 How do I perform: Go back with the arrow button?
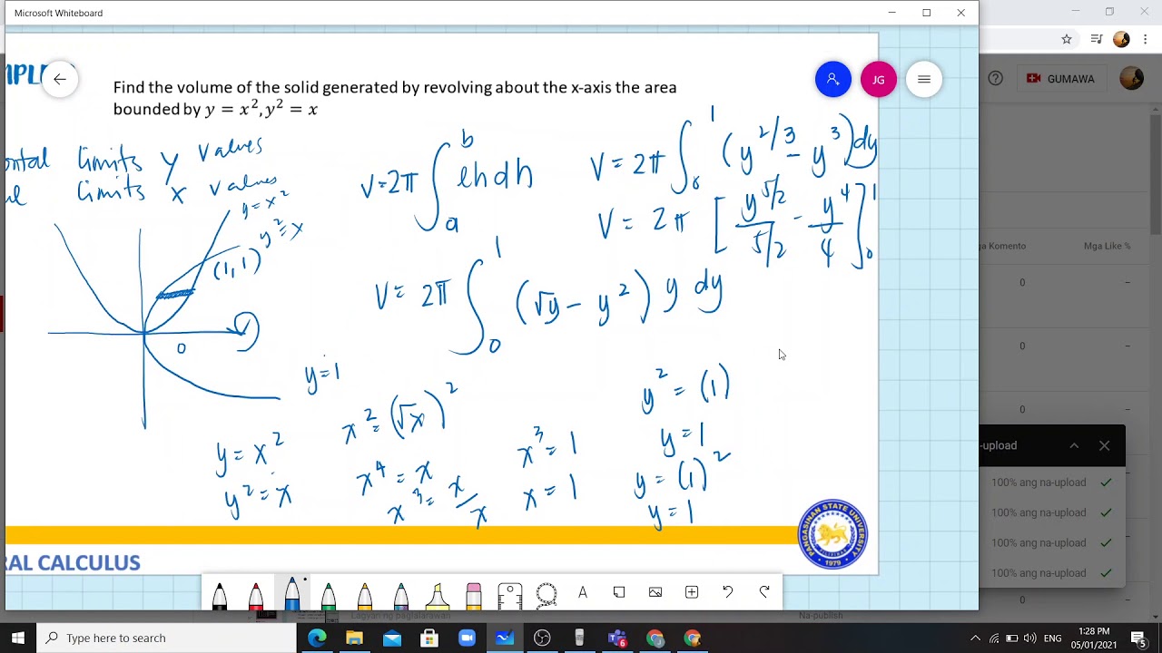pos(60,79)
